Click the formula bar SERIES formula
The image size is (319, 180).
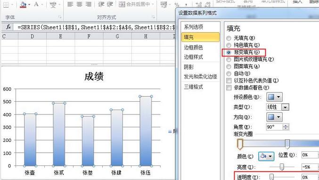tap(96, 27)
